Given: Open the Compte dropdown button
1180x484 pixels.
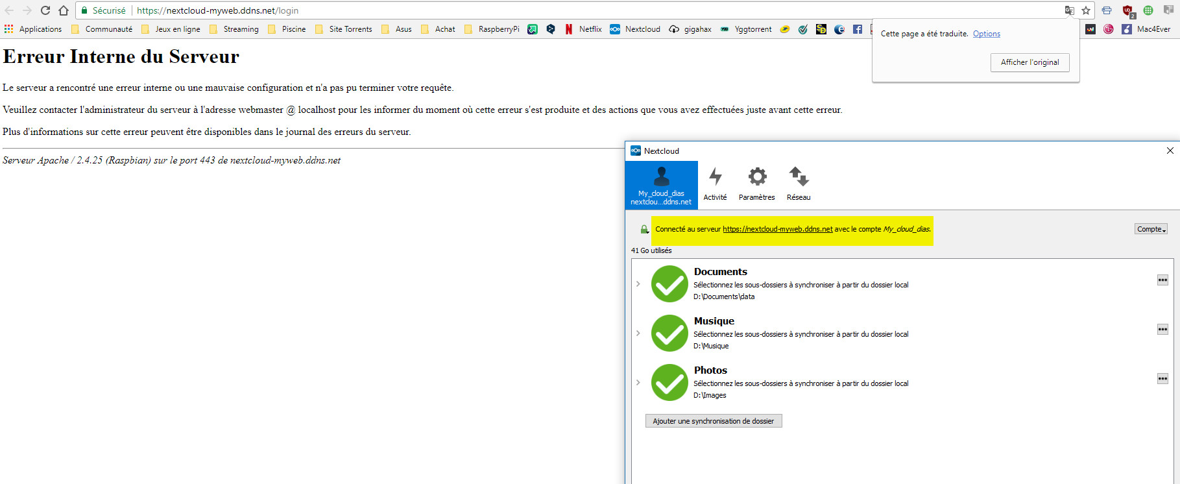Looking at the screenshot, I should coord(1151,229).
